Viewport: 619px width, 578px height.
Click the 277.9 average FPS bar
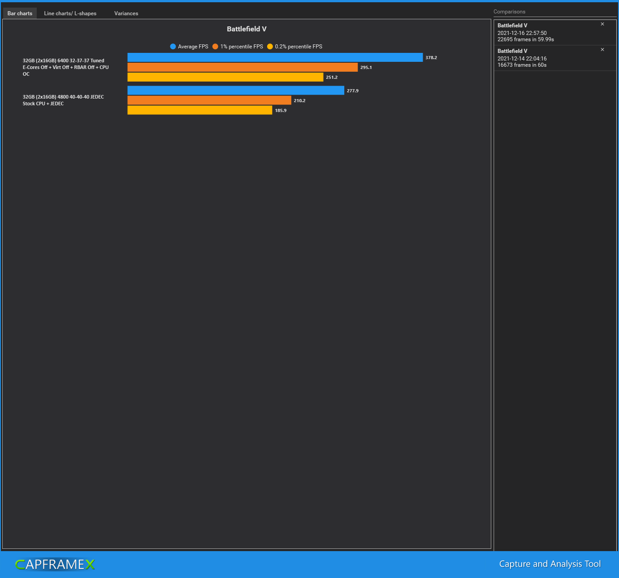click(236, 91)
